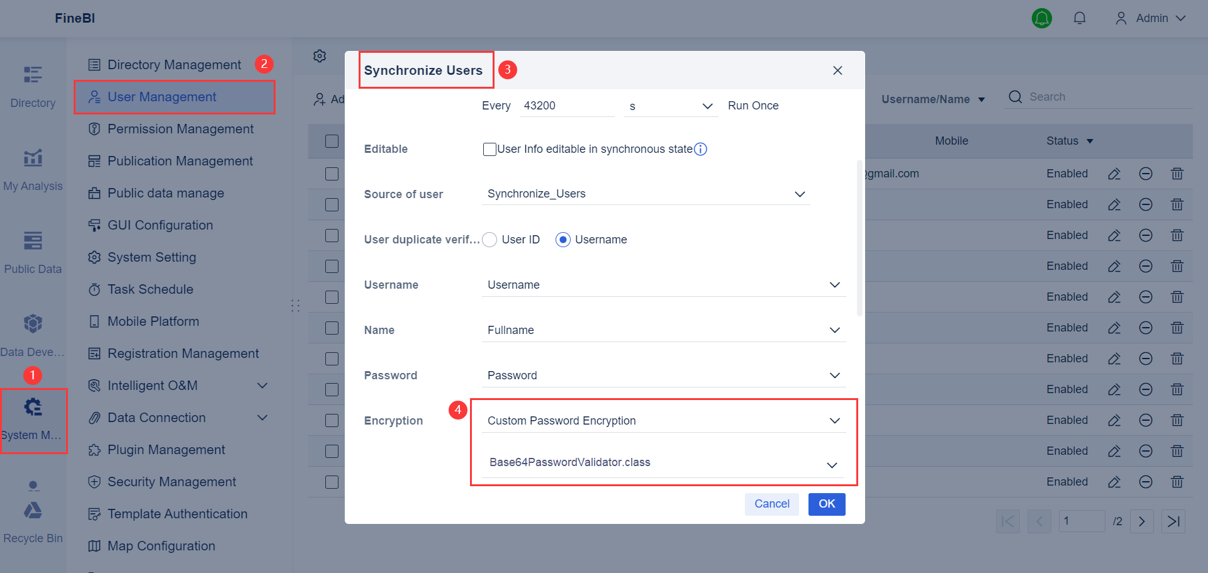Expand the Data Connection submenu
This screenshot has width=1208, height=573.
(262, 417)
